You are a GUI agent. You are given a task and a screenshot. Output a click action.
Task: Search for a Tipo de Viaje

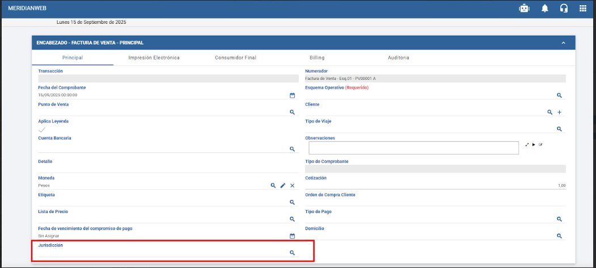tap(560, 129)
